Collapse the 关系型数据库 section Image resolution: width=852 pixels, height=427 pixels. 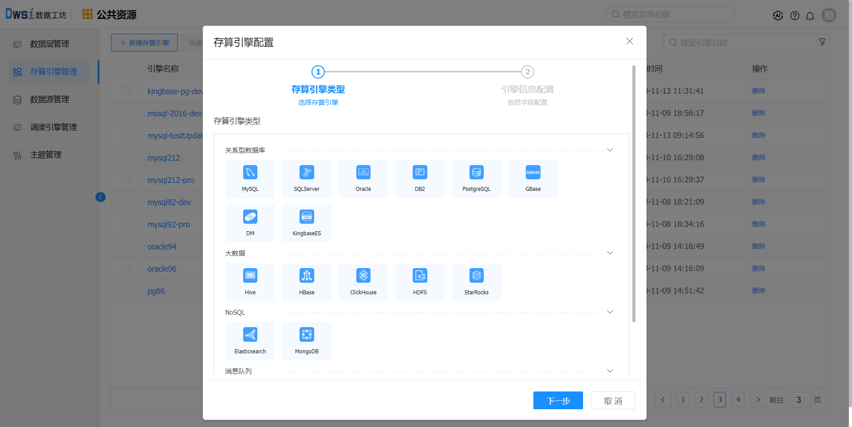pos(610,150)
